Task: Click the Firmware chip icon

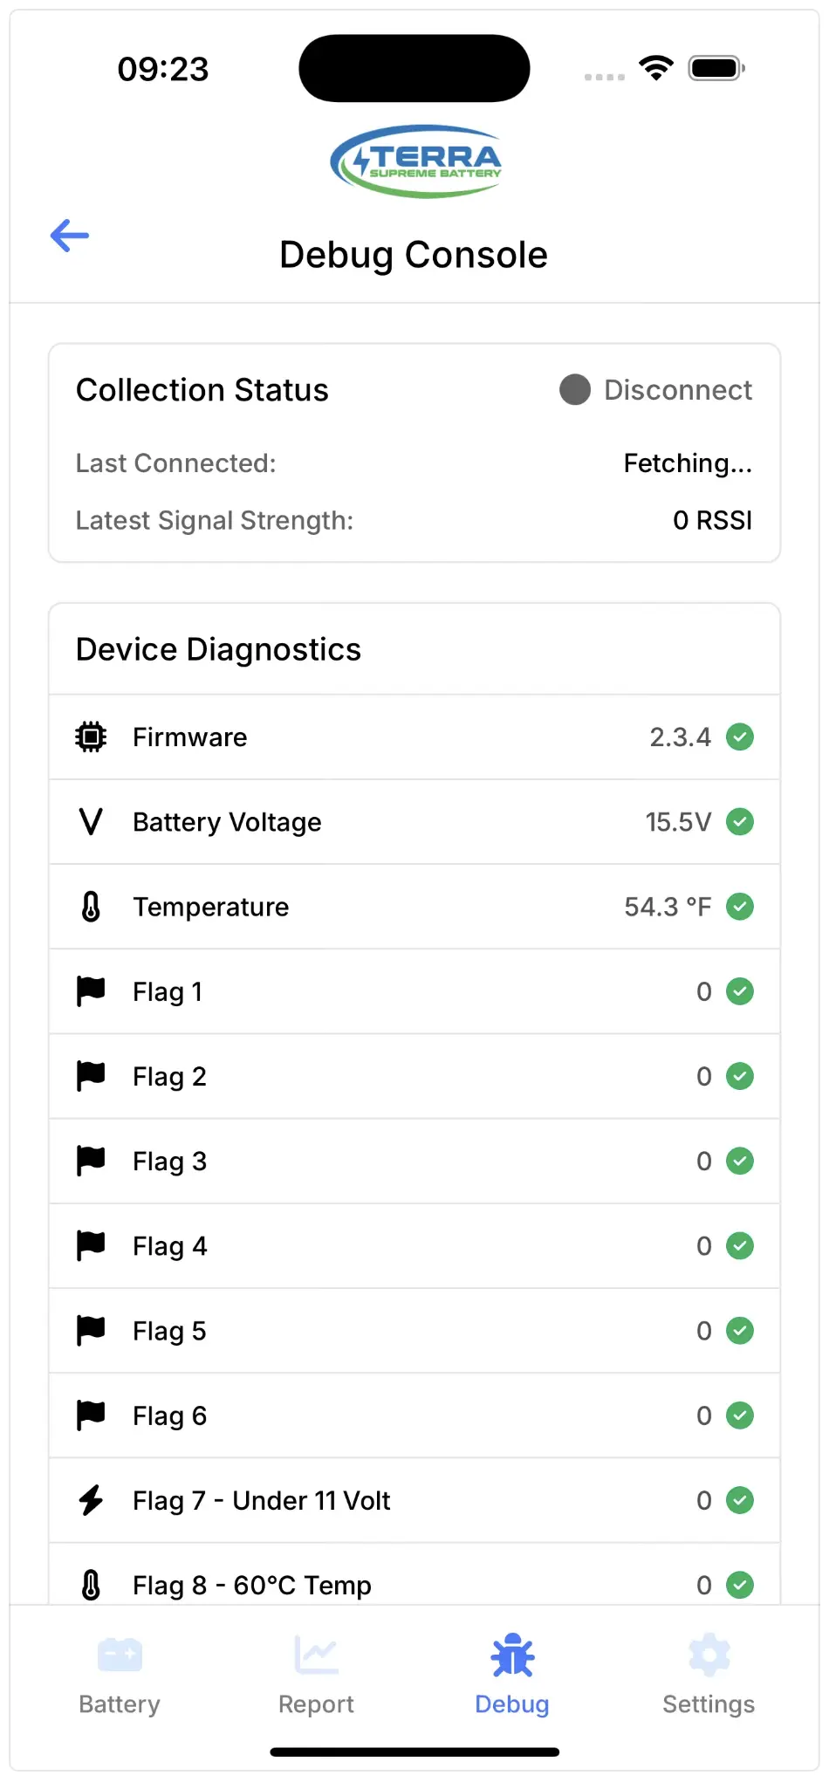Action: 91,737
